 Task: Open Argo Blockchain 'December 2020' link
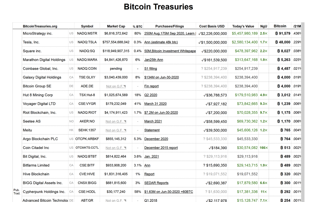coord(156,139)
